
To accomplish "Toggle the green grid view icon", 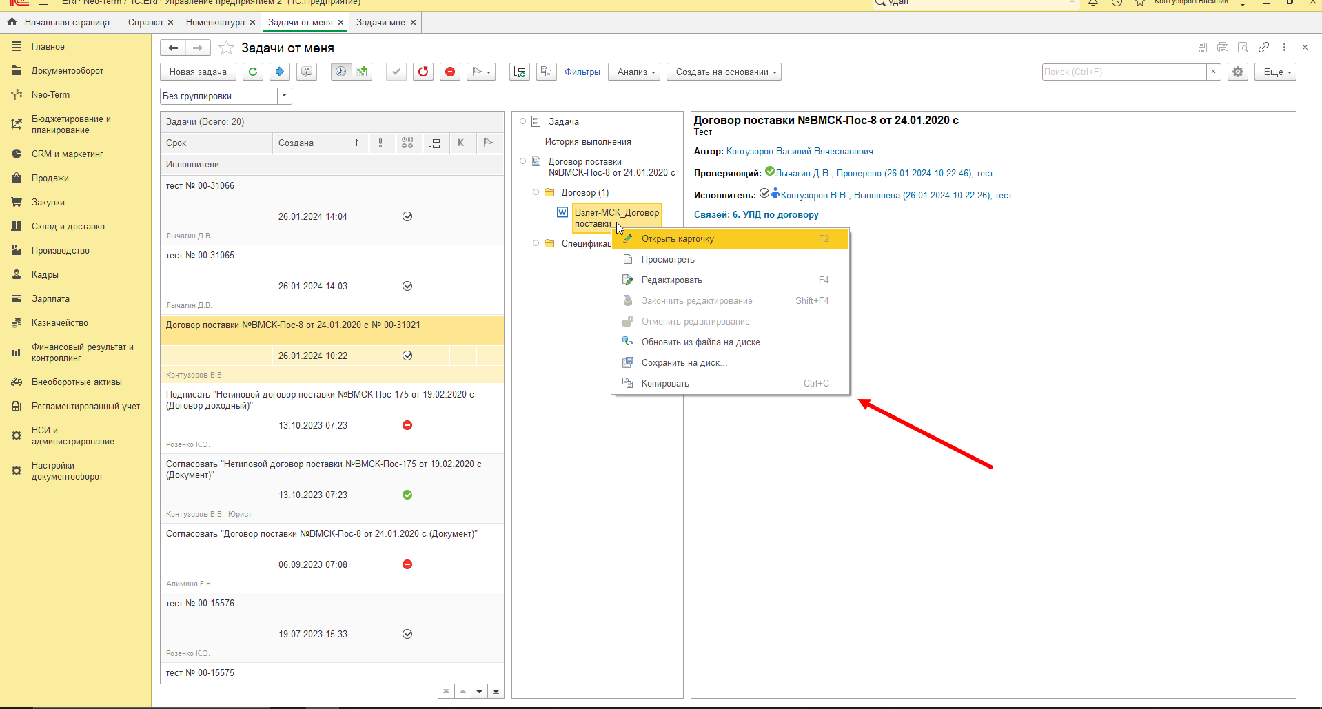I will tap(361, 72).
